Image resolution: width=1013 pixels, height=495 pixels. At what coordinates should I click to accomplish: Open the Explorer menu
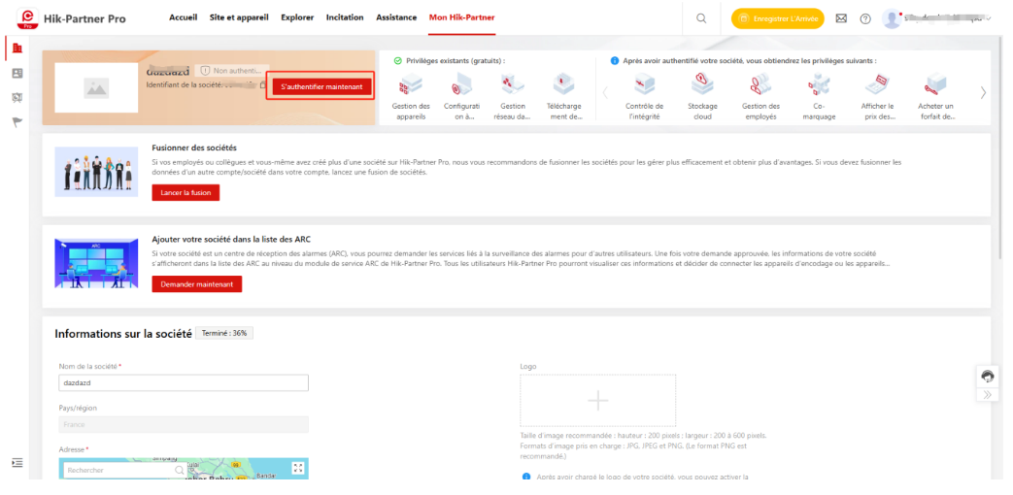(297, 17)
